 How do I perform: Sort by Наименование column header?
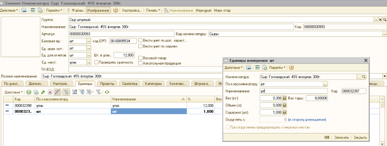[x=149, y=99]
